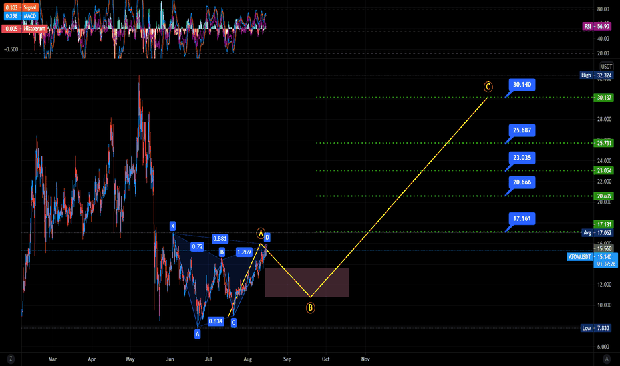Viewport: 620px width, 366px height.
Task: Select the pink rectangle demand zone
Action: [307, 283]
